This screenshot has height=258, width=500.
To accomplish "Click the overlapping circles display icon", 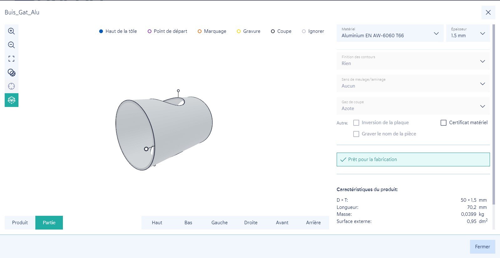I will (x=11, y=73).
